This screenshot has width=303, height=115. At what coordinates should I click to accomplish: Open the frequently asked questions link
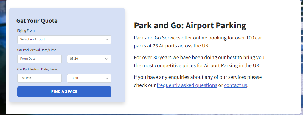[187, 85]
